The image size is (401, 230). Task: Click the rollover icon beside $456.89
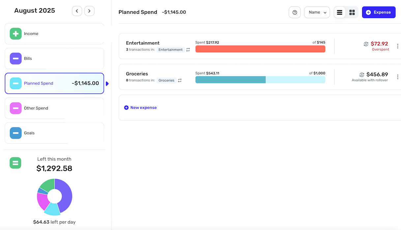(x=362, y=75)
